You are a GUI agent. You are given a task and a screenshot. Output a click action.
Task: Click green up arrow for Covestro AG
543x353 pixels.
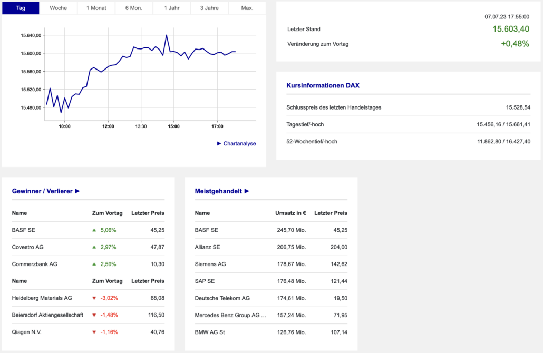pyautogui.click(x=94, y=247)
